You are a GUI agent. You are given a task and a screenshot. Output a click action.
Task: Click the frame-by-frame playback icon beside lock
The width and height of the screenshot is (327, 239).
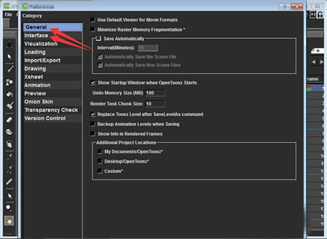click(x=313, y=14)
